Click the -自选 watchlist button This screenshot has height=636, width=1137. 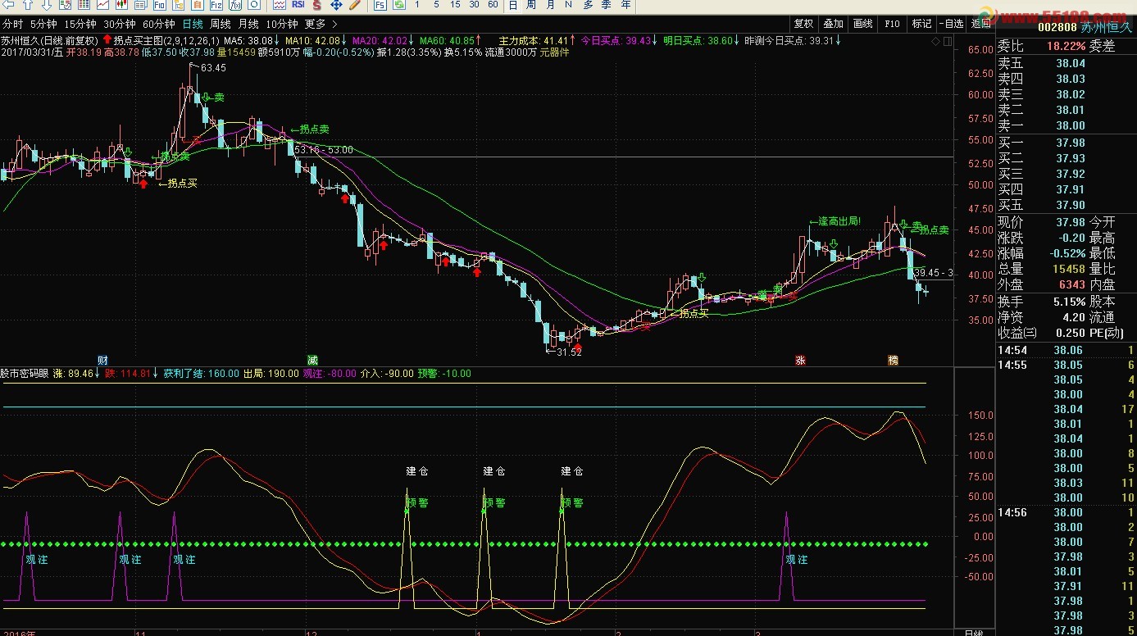(952, 24)
